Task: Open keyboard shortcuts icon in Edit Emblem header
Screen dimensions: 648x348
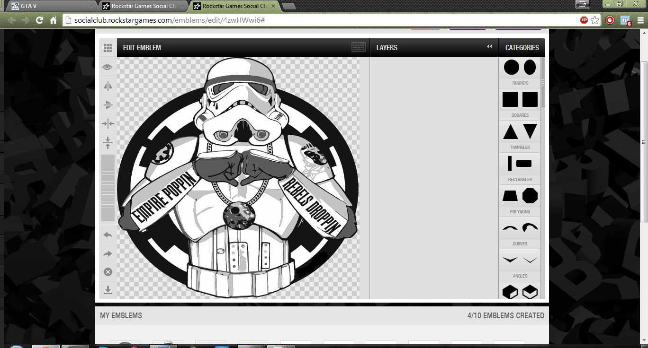Action: pyautogui.click(x=359, y=47)
